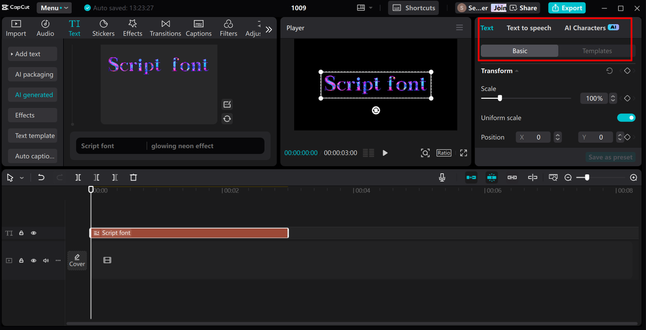Image resolution: width=646 pixels, height=330 pixels.
Task: Hide the text track with eye icon
Action: coord(34,233)
